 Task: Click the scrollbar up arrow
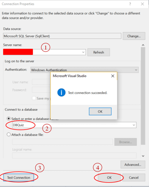pyautogui.click(x=143, y=45)
